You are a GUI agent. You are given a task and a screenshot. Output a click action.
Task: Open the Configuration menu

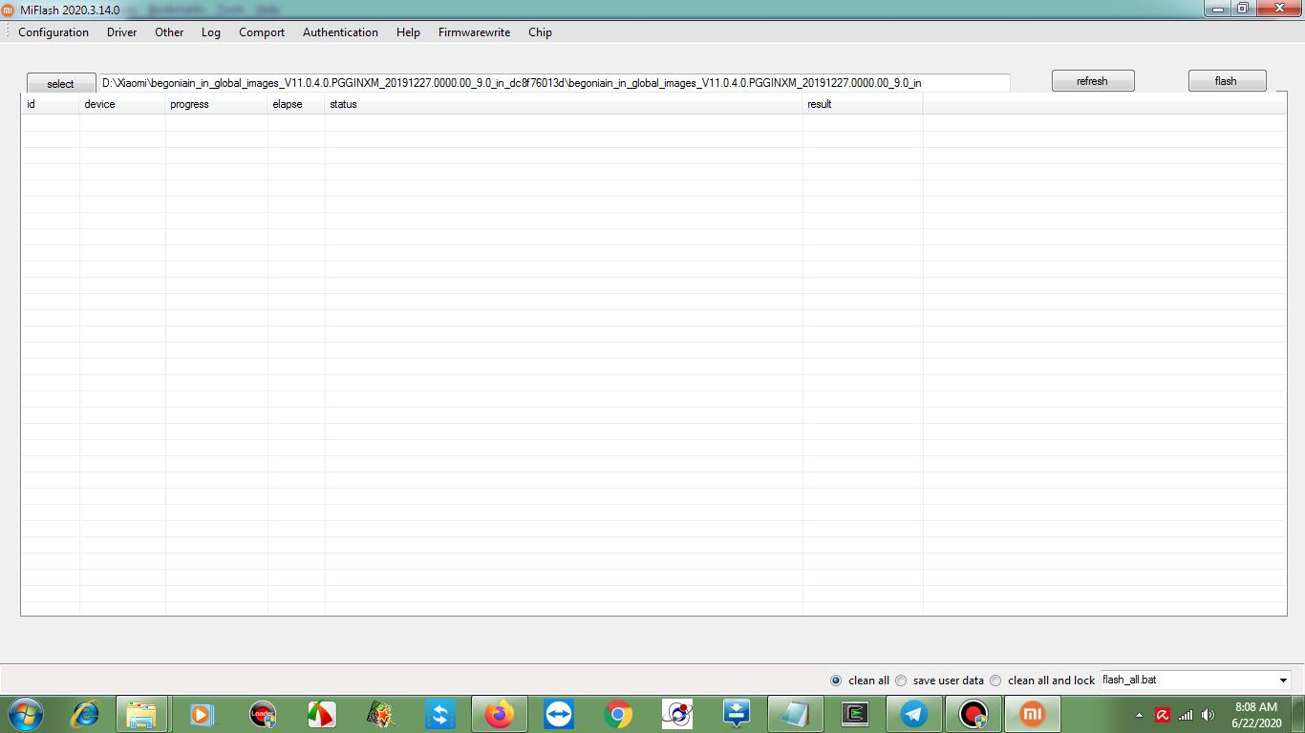[53, 32]
